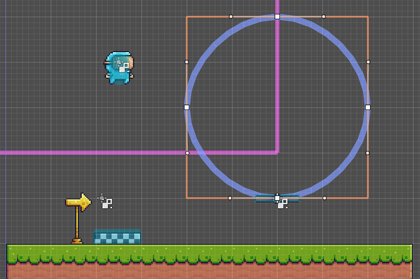420x279 pixels.
Task: Click the right circular handle on the top edge
Action: click(323, 16)
